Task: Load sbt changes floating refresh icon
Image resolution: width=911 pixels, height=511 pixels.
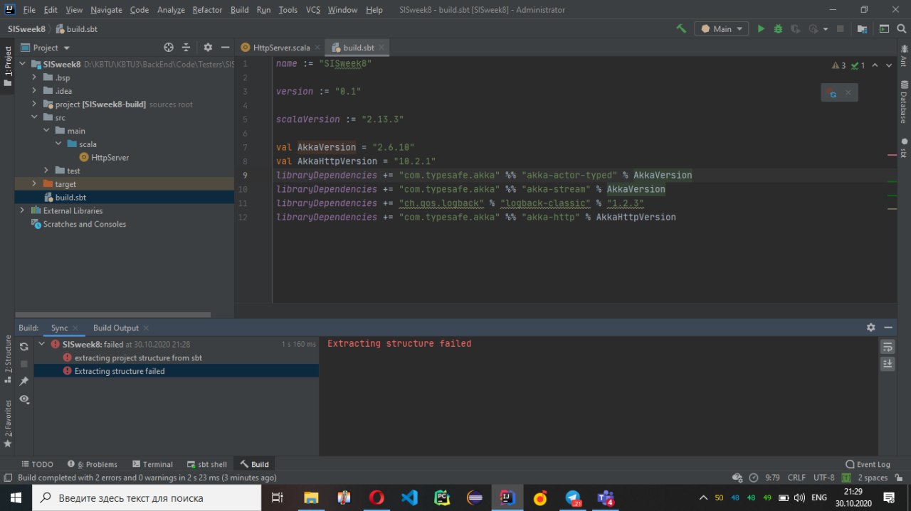Action: coord(833,93)
